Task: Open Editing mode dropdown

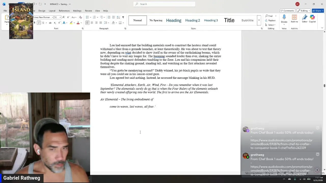Action: [303, 11]
